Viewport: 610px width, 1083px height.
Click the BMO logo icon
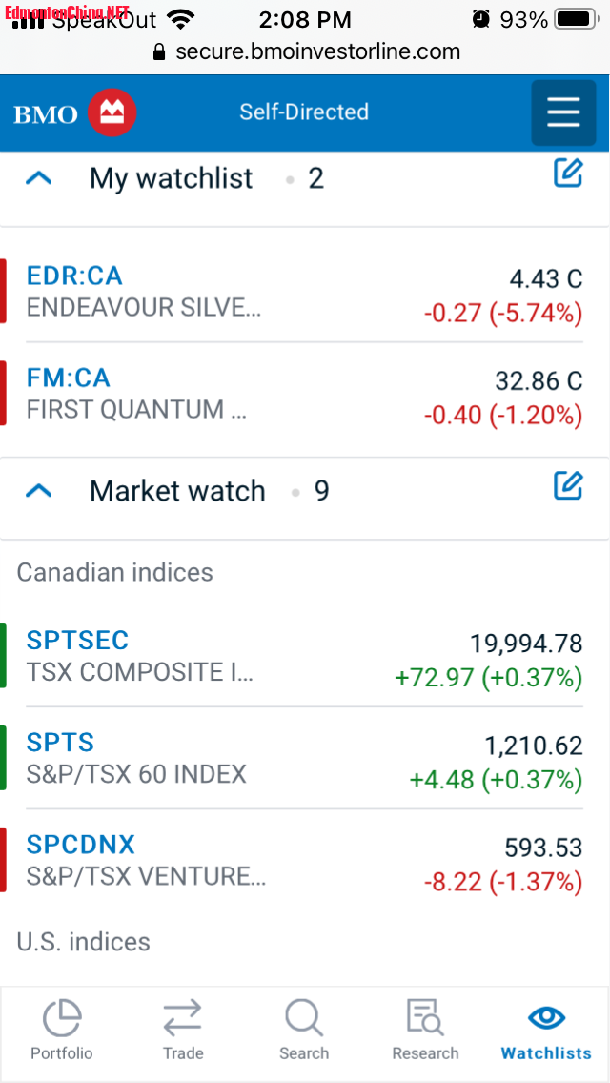pyautogui.click(x=112, y=113)
